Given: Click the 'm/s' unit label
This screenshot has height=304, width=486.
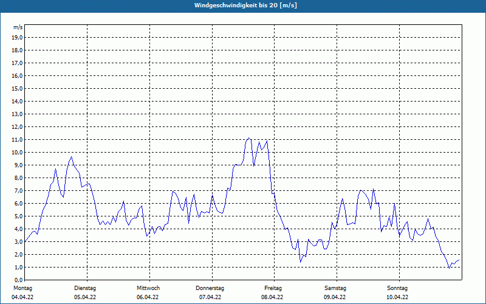Looking at the screenshot, I should pyautogui.click(x=18, y=27).
